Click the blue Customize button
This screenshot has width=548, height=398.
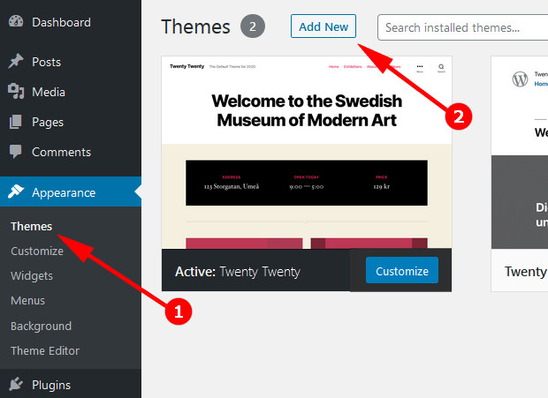401,271
